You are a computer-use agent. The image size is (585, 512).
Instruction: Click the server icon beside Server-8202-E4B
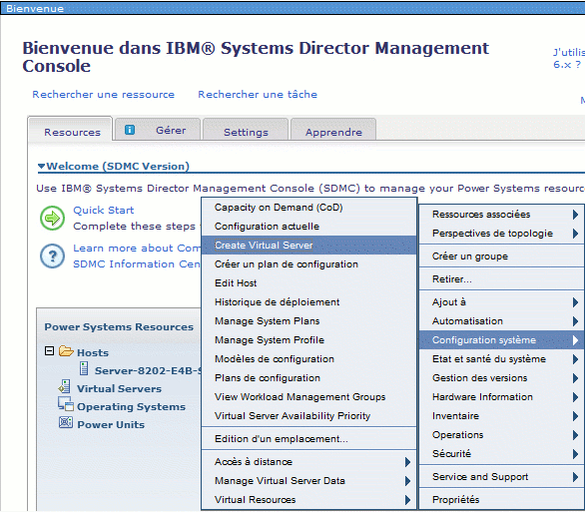coord(84,369)
